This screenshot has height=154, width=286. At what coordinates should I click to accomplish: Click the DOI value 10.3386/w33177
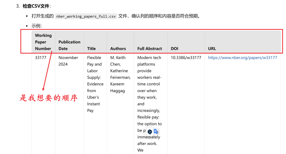point(186,58)
